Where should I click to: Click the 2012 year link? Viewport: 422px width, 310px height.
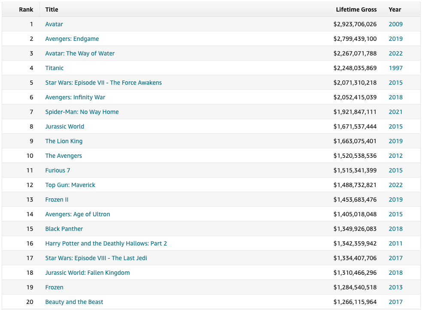pyautogui.click(x=396, y=156)
